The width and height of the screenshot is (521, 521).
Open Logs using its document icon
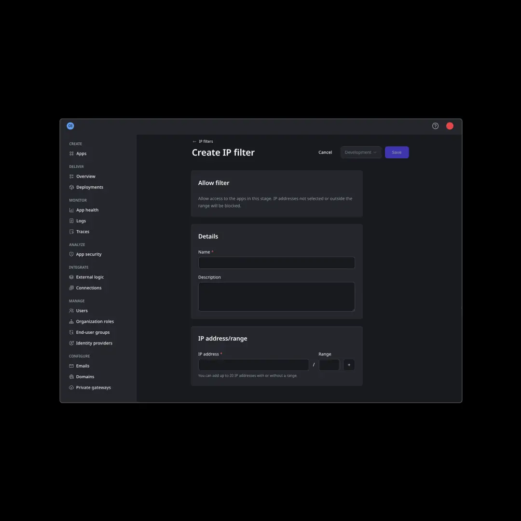point(71,220)
